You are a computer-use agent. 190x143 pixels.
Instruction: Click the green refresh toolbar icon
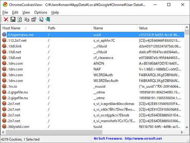[x=20, y=19]
